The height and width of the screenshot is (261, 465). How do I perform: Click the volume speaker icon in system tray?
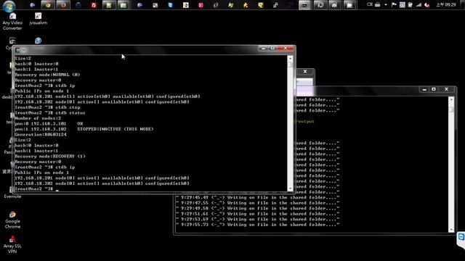[x=427, y=5]
